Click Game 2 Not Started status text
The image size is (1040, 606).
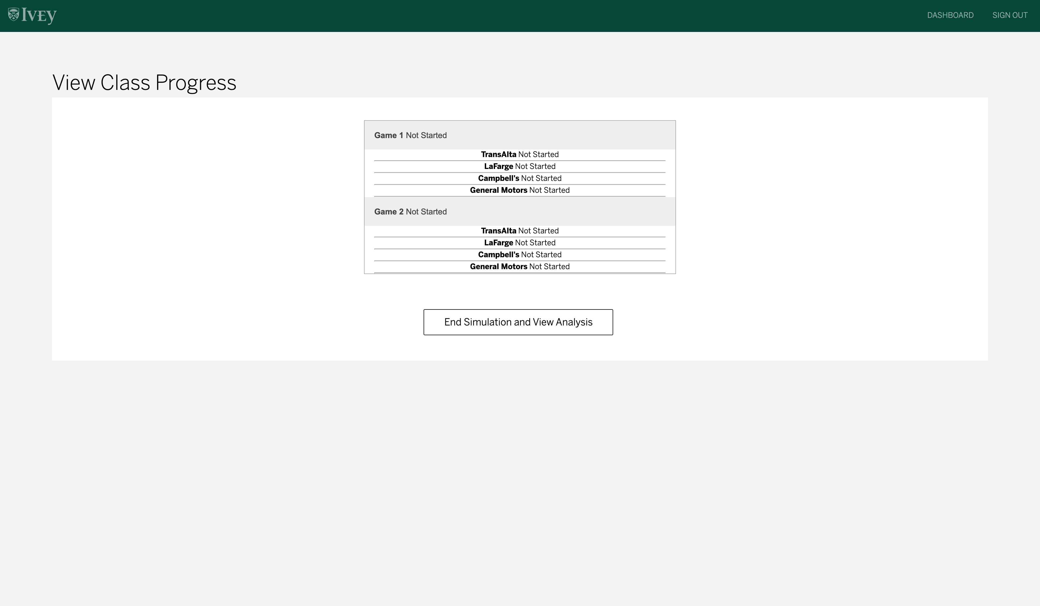coord(426,212)
